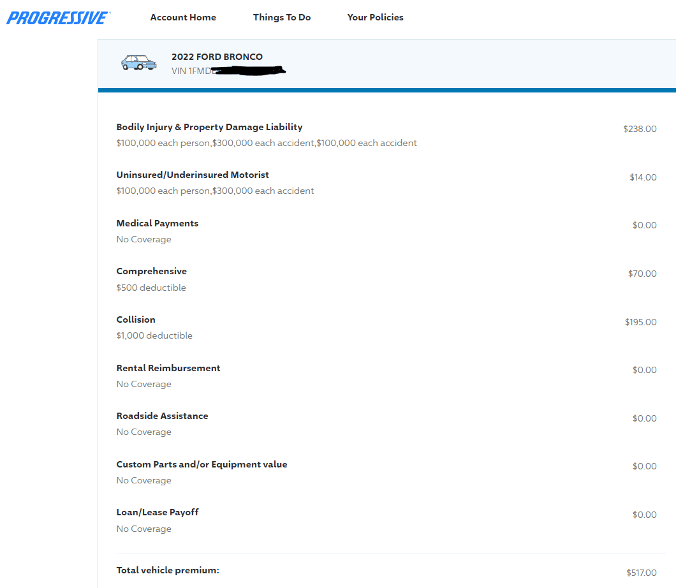Image resolution: width=676 pixels, height=588 pixels.
Task: Click the $0.00 for Rental Reimbursement
Action: click(645, 370)
